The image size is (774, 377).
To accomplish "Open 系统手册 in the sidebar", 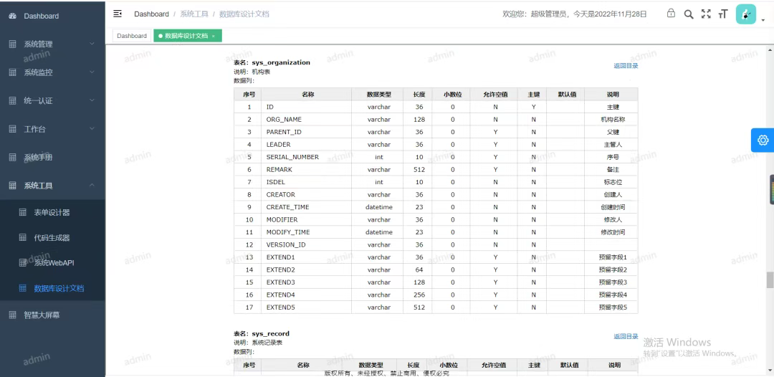I will point(52,158).
